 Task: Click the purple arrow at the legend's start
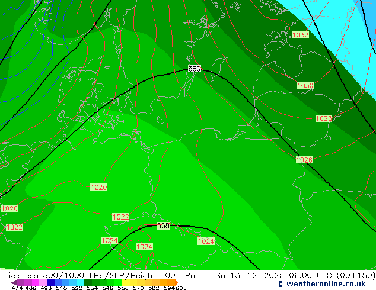[13, 282]
